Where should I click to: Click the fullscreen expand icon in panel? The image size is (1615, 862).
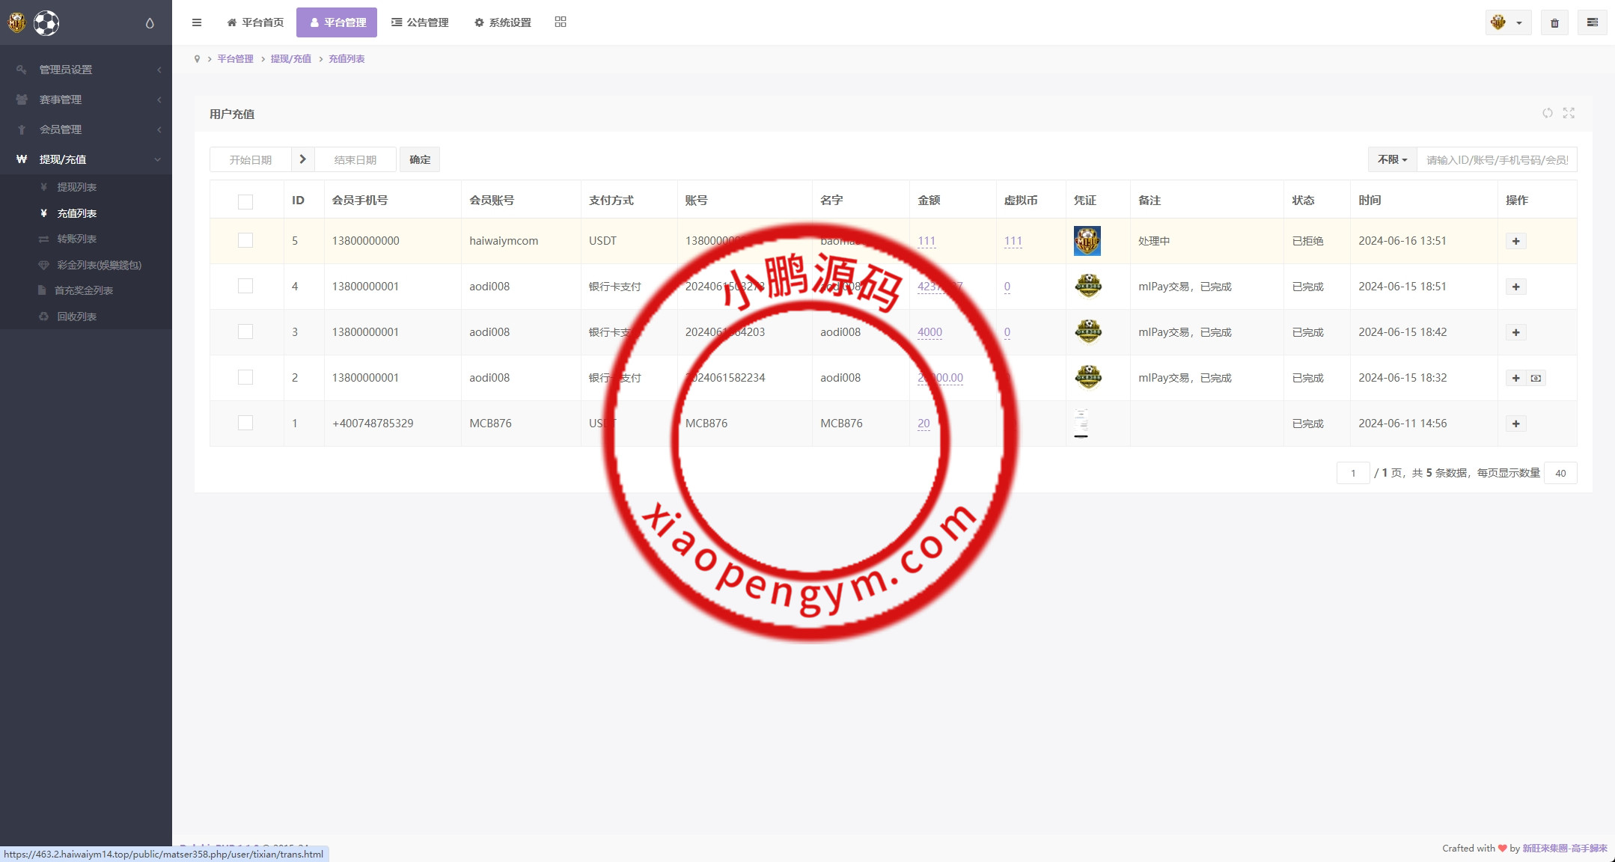(1569, 113)
